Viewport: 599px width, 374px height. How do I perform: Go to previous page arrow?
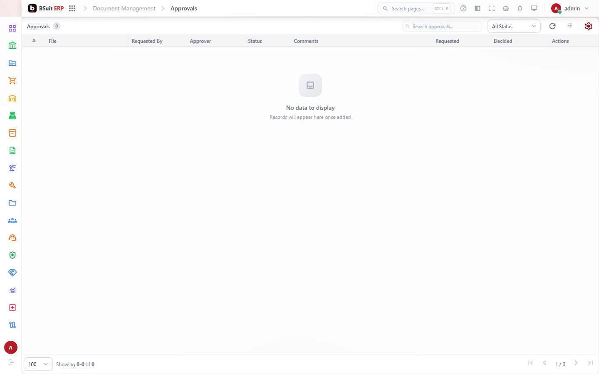pyautogui.click(x=545, y=363)
